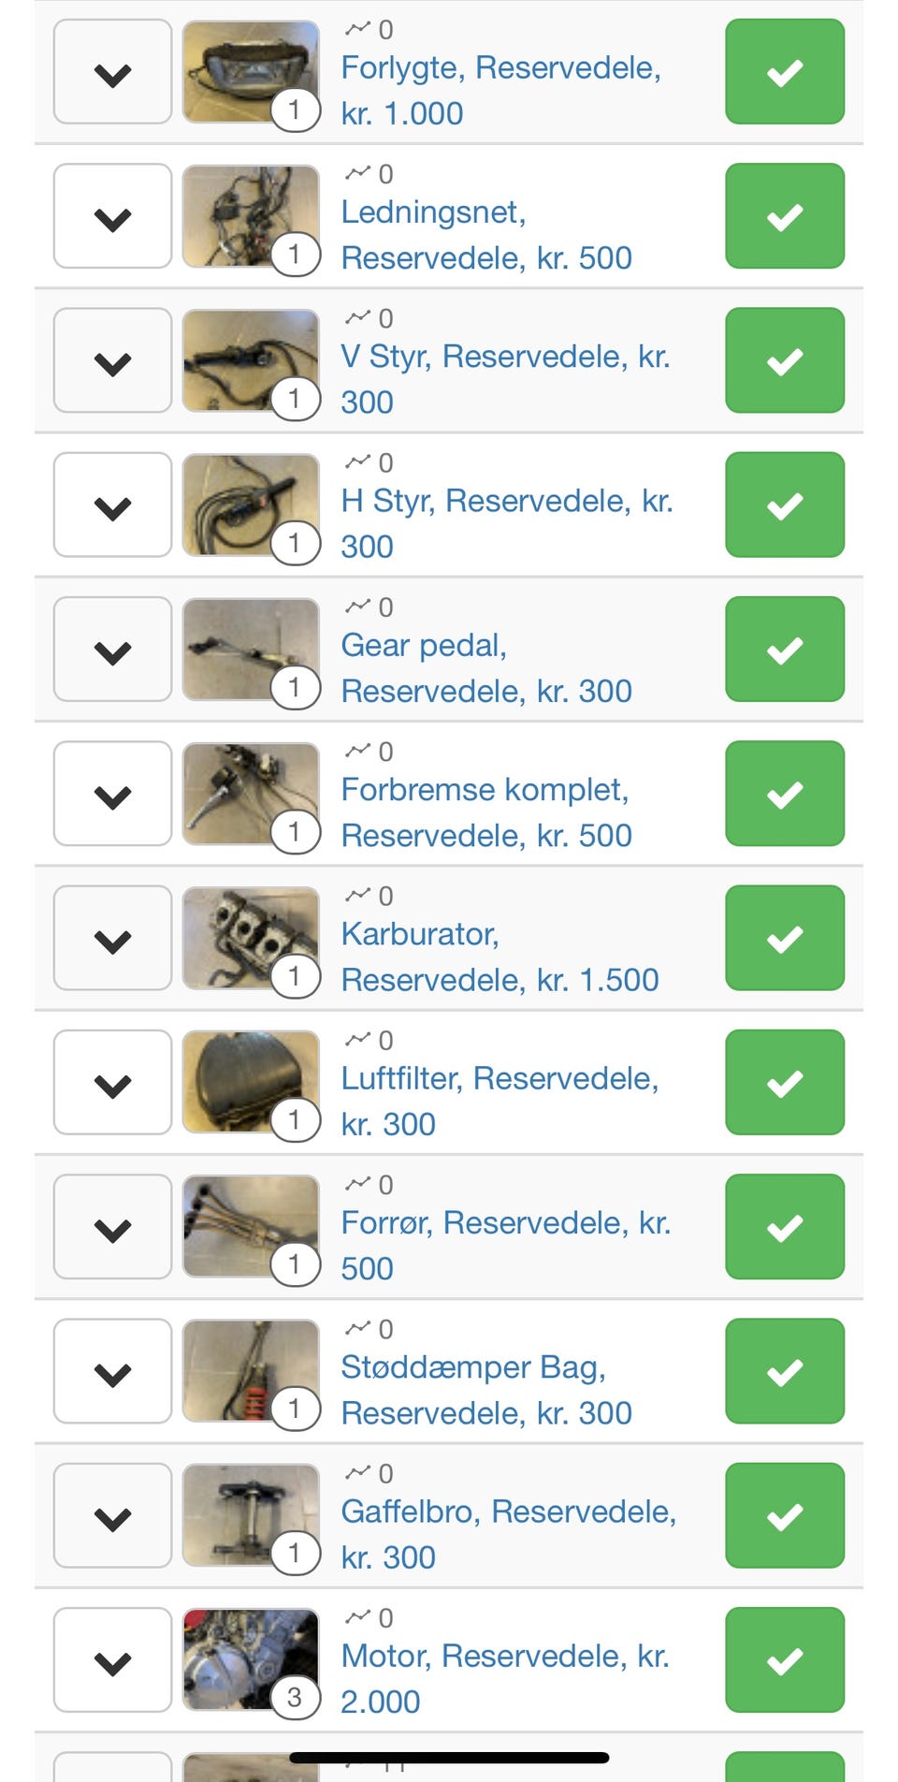Expand options for the Forrør listing
Viewport: 898px width, 1782px height.
tap(112, 1228)
